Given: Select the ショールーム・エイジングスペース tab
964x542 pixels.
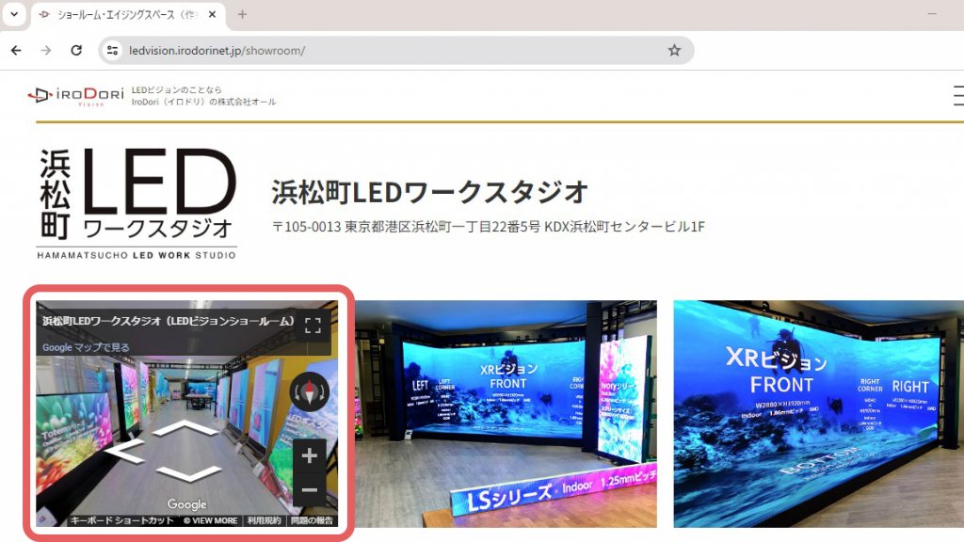Looking at the screenshot, I should [x=127, y=15].
